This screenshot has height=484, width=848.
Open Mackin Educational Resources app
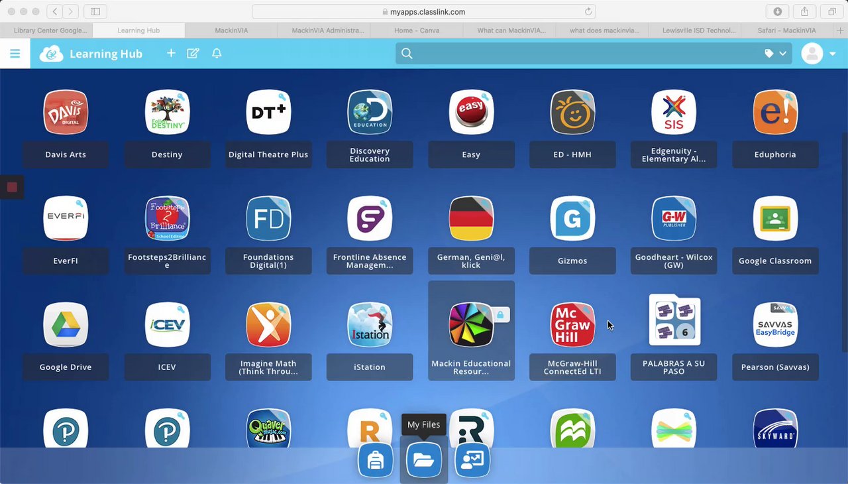coord(471,324)
